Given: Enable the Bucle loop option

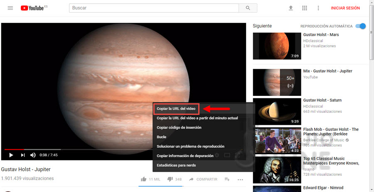Looking at the screenshot, I should [162, 137].
